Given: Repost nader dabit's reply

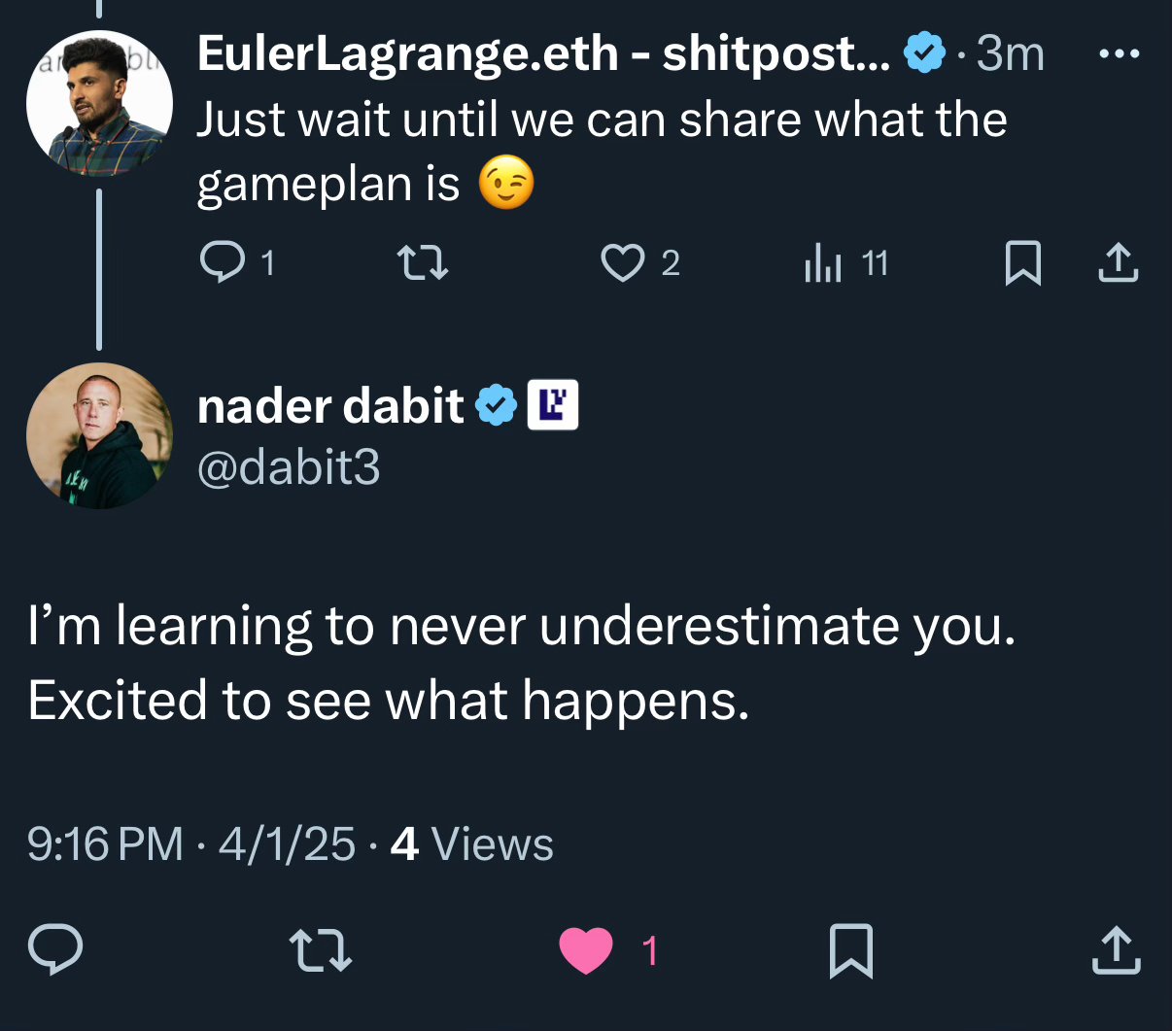Looking at the screenshot, I should [x=320, y=950].
